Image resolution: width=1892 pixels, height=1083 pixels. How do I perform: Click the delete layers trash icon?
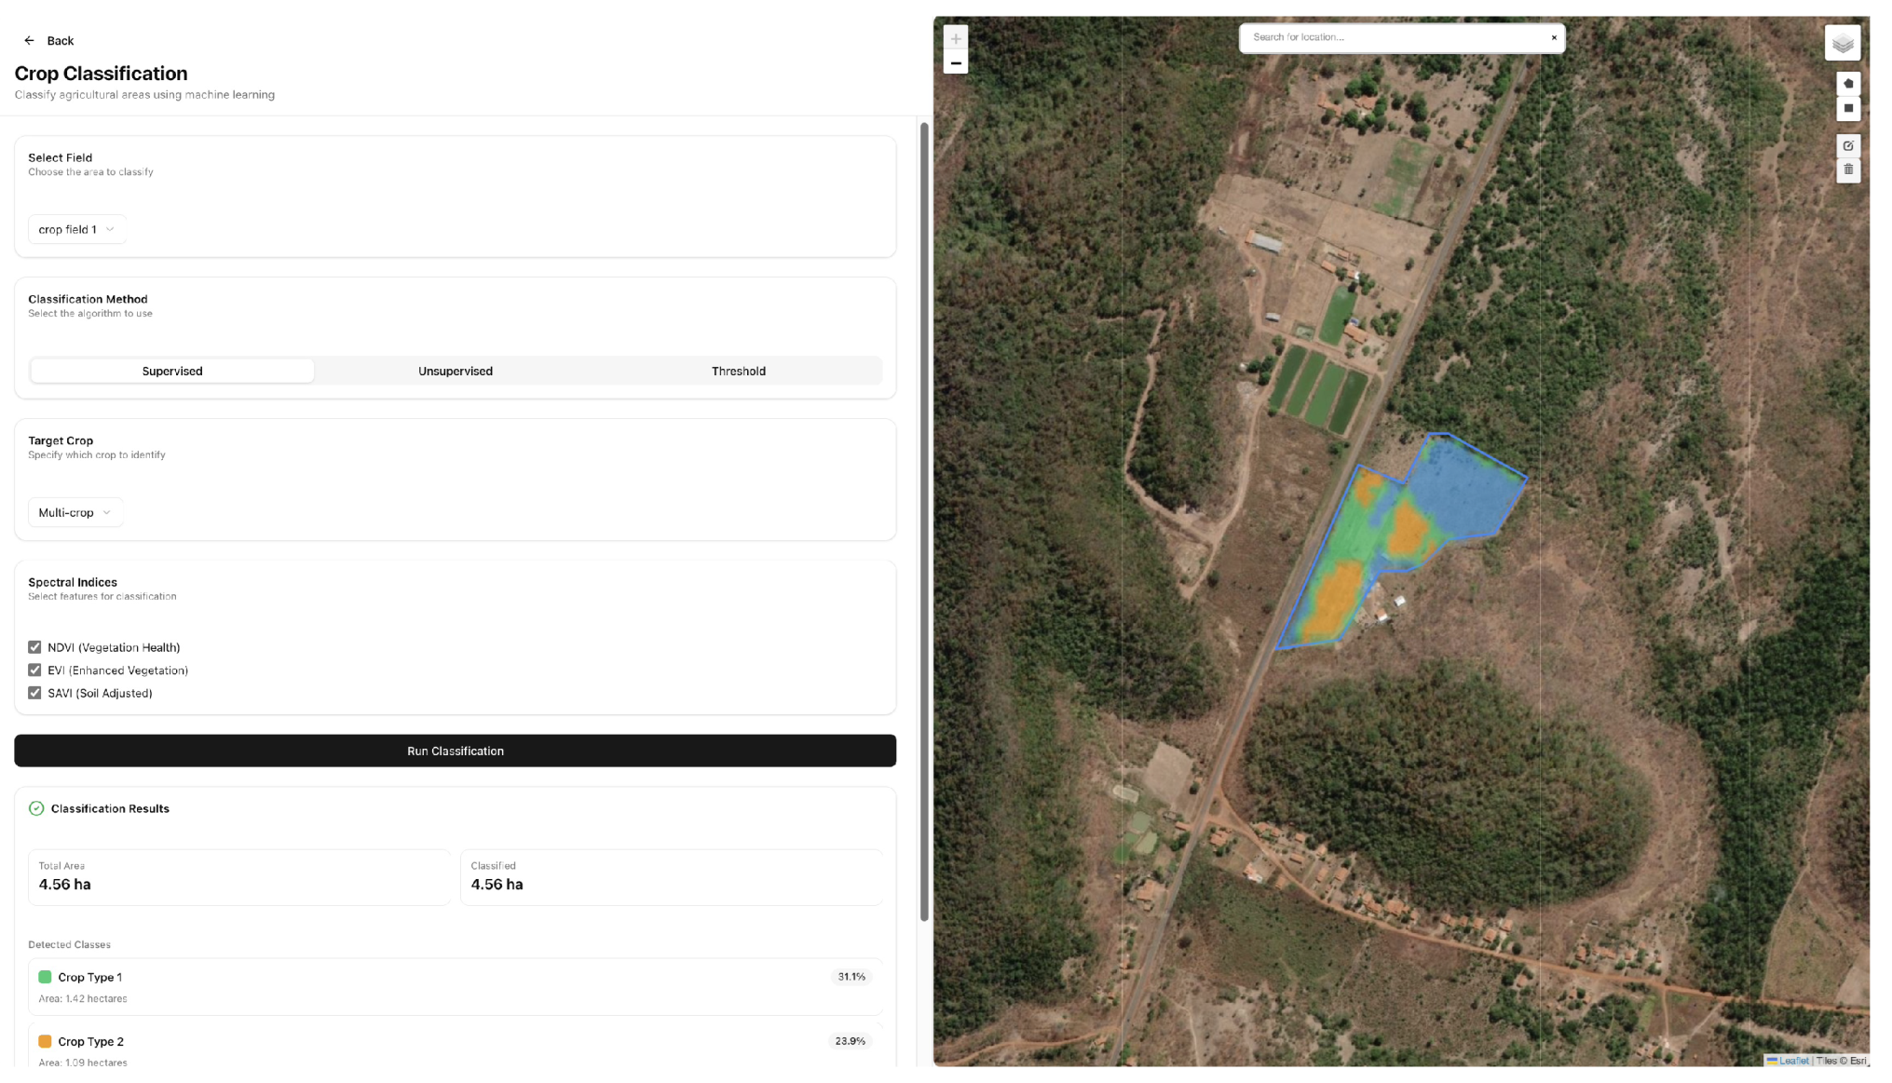tap(1849, 170)
